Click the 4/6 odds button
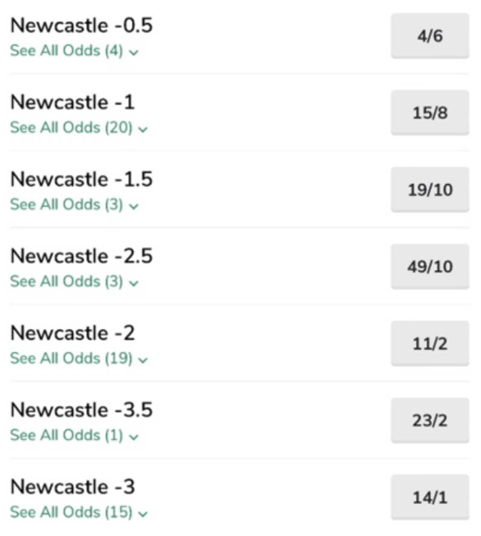 coord(429,37)
